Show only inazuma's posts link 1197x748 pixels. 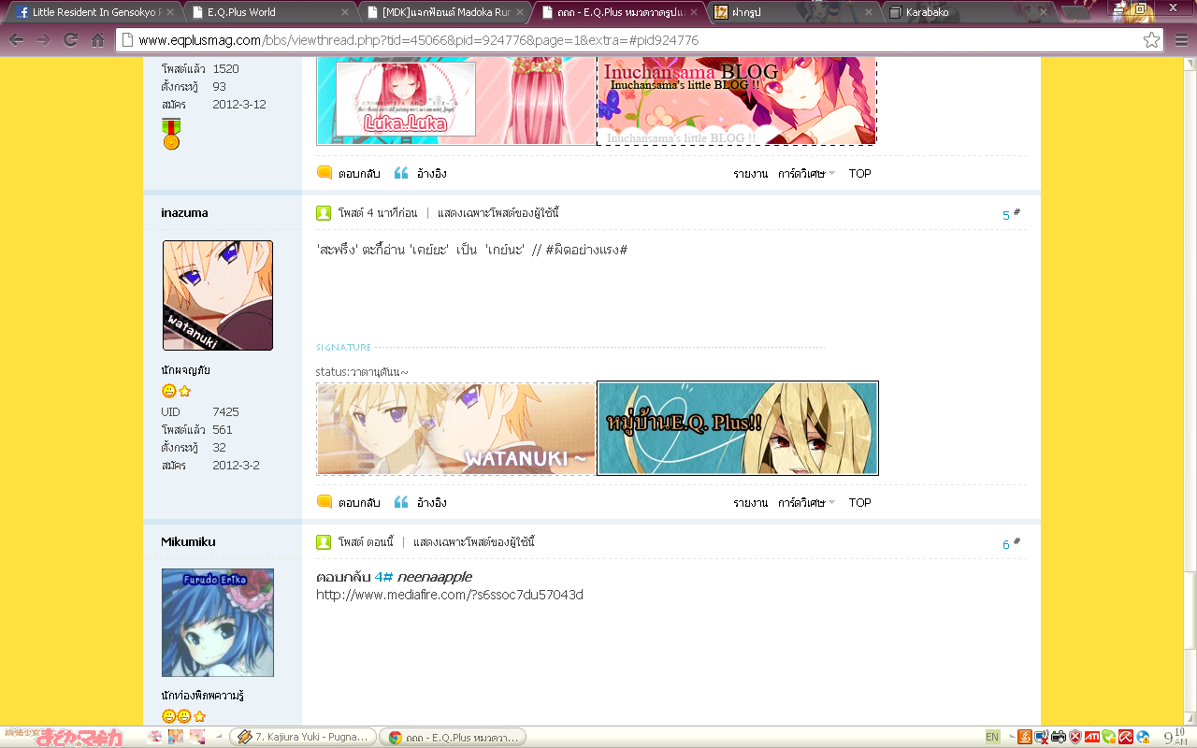click(x=498, y=213)
